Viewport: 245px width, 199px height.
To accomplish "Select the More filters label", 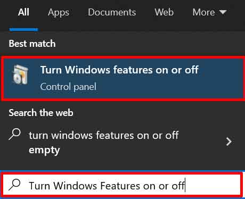I will coord(203,12).
